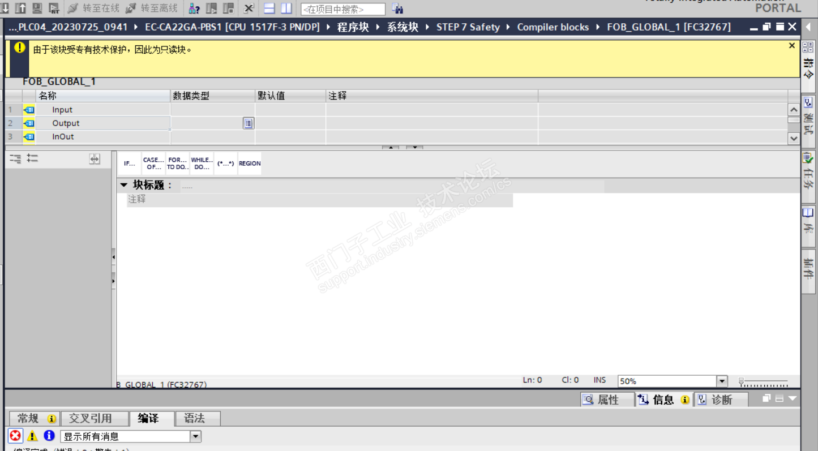818x451 pixels.
Task: Insert CASE OF statement from favorites
Action: click(x=153, y=164)
